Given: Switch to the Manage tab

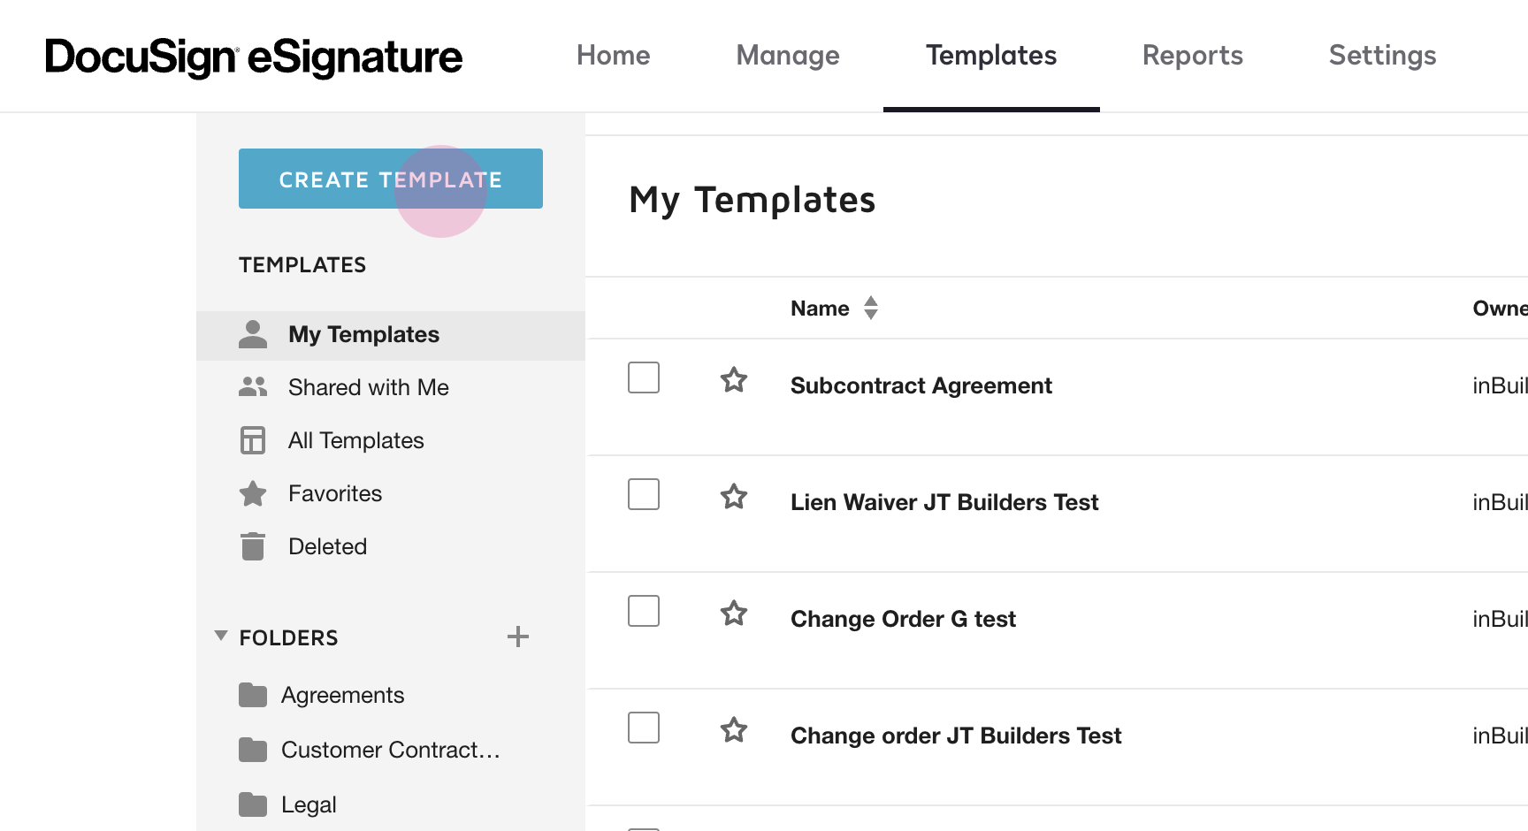Looking at the screenshot, I should click(x=788, y=56).
